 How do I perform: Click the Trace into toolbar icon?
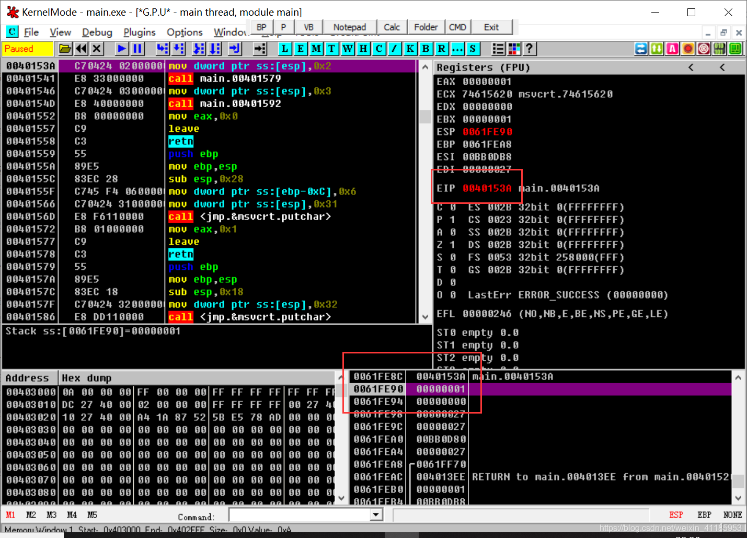click(199, 49)
